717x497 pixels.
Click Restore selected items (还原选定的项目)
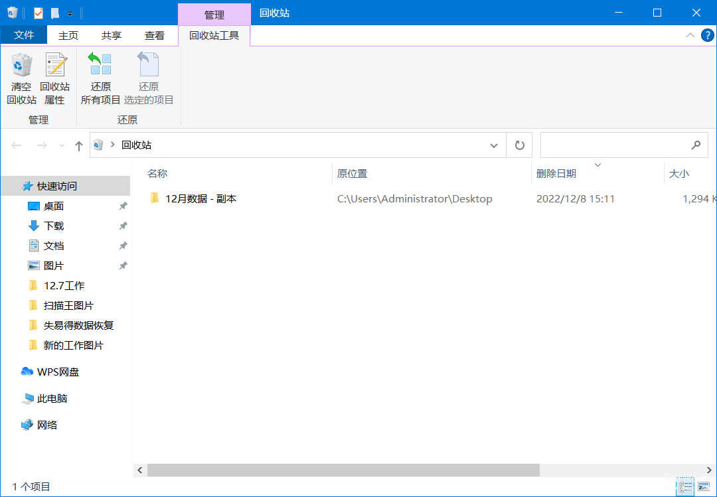click(149, 79)
